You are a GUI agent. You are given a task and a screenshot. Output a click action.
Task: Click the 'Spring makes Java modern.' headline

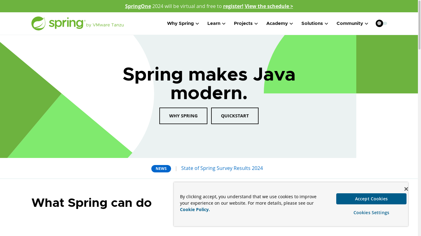[209, 83]
